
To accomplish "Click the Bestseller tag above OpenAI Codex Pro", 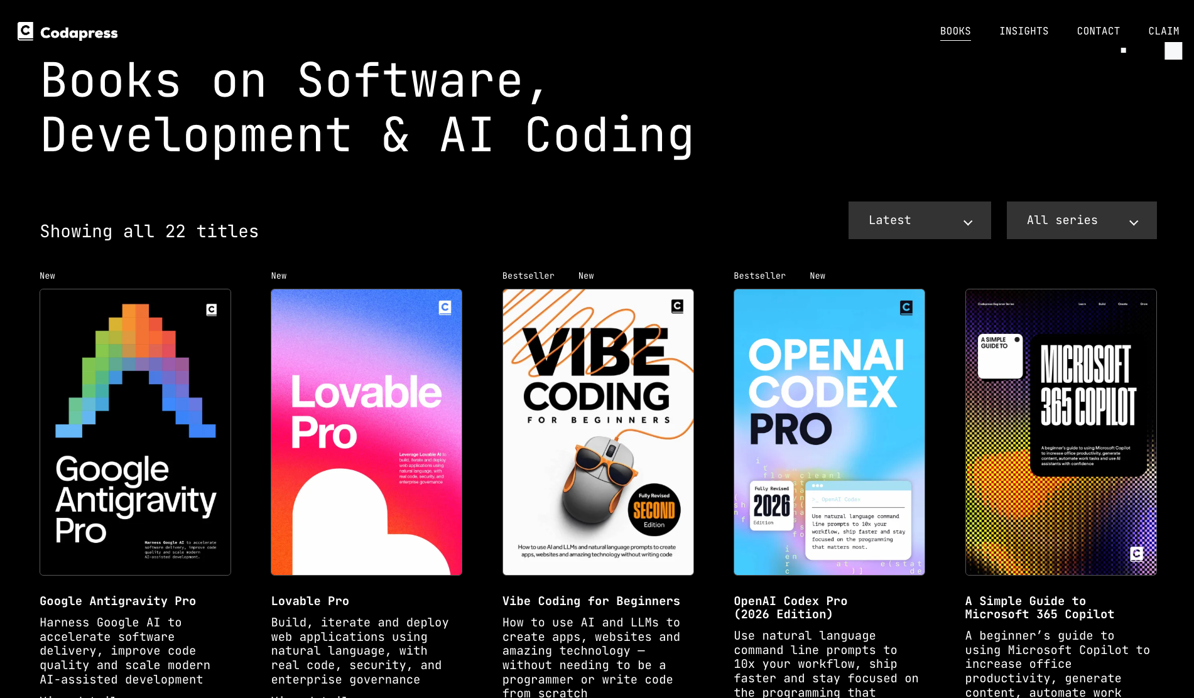I will coord(759,276).
